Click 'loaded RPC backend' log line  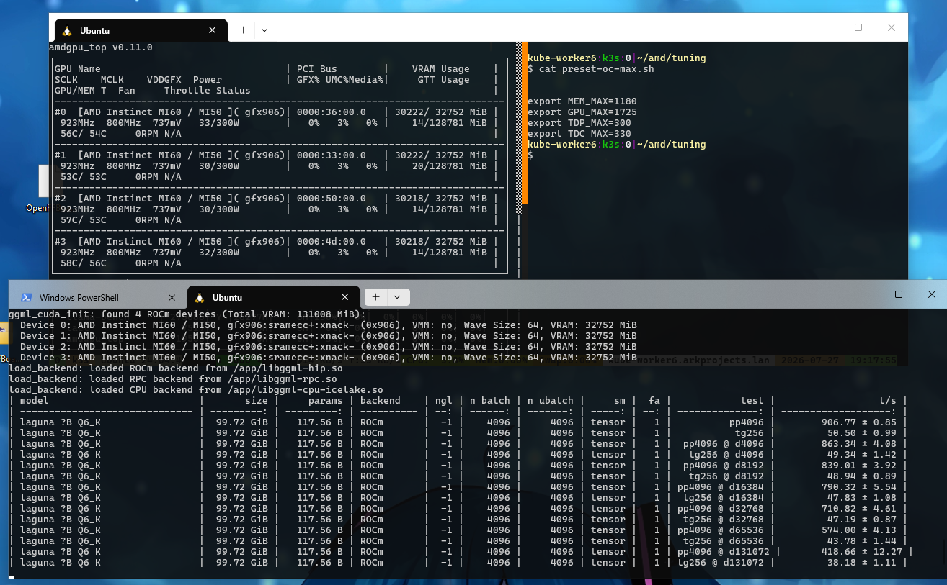click(172, 379)
